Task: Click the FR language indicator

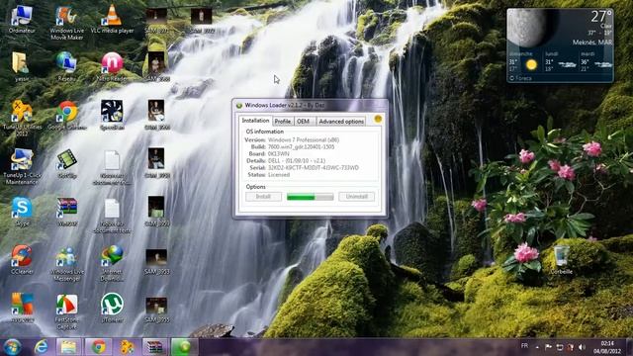Action: coord(524,346)
